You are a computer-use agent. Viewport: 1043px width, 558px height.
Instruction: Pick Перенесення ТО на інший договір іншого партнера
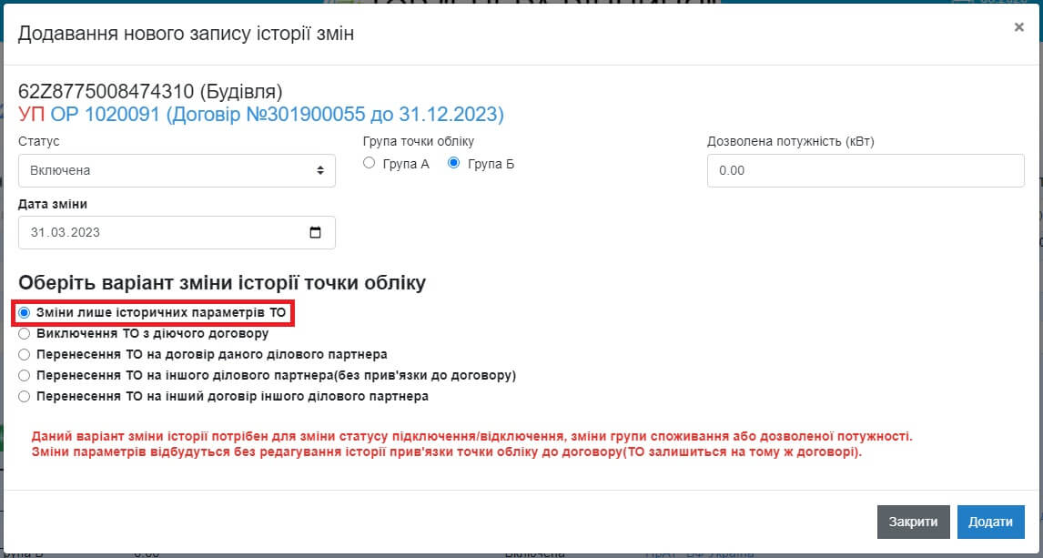tap(25, 396)
